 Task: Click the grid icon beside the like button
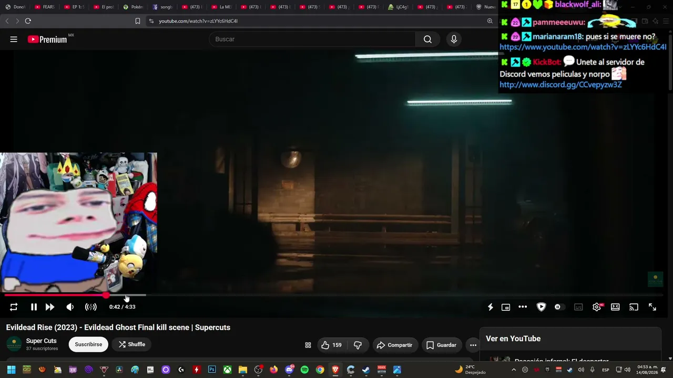(x=308, y=345)
